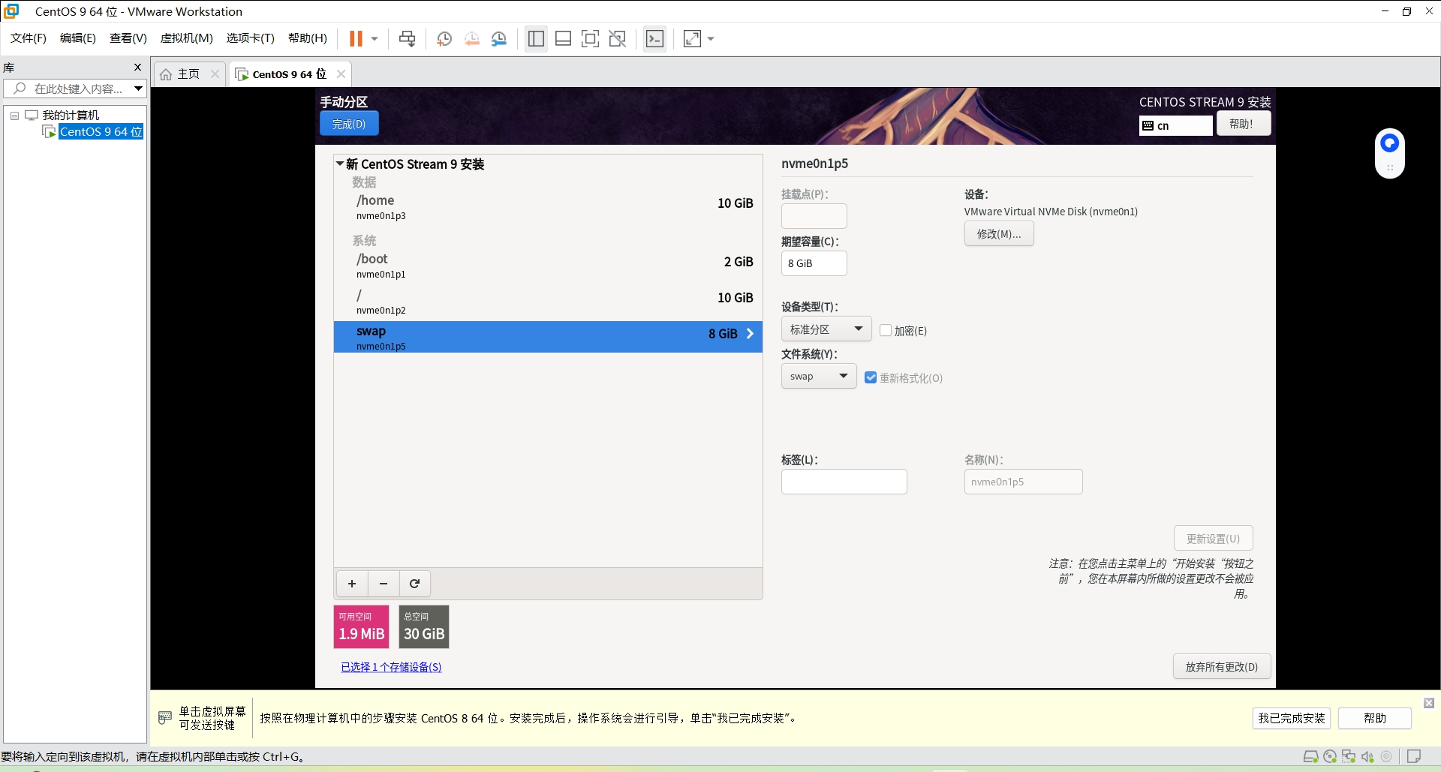Close the CentOS 9 64 位 tab

tap(341, 74)
